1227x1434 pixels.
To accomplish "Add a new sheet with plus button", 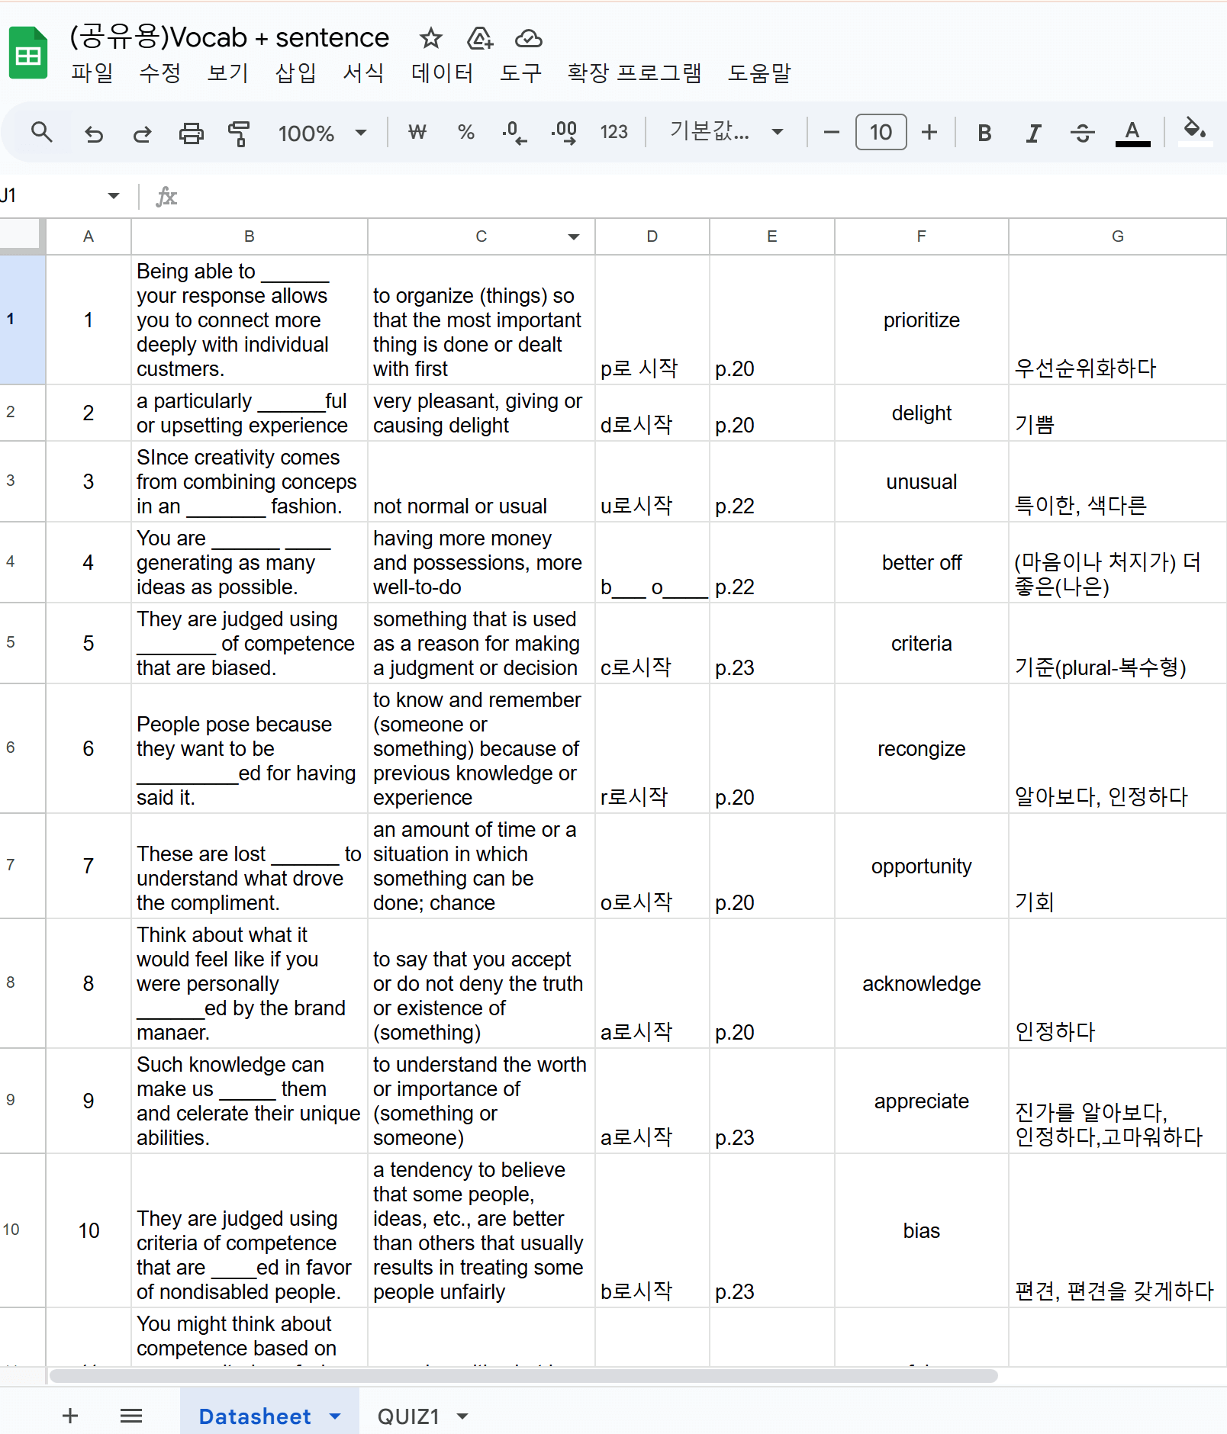I will point(70,1416).
